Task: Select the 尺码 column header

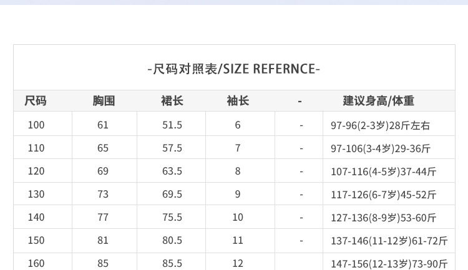Action: (36, 100)
